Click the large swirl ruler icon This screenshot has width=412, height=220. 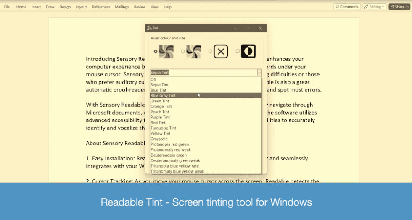pyautogui.click(x=166, y=52)
